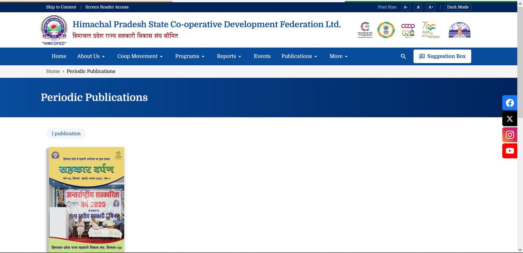This screenshot has height=253, width=523.
Task: Open the Suggestion Box
Action: click(x=442, y=56)
